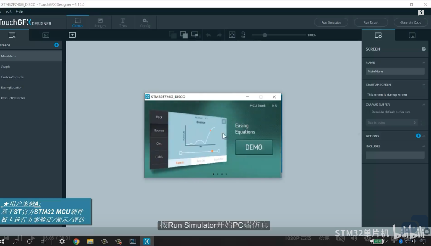The image size is (431, 246).
Task: Click the Run Target button
Action: [x=371, y=22]
